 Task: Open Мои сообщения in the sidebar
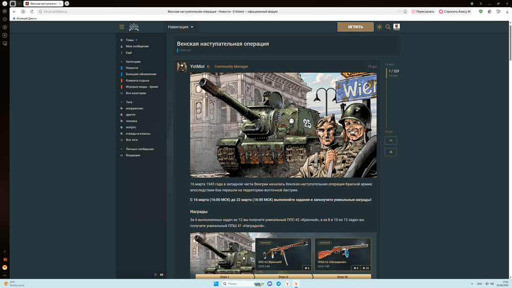(137, 46)
